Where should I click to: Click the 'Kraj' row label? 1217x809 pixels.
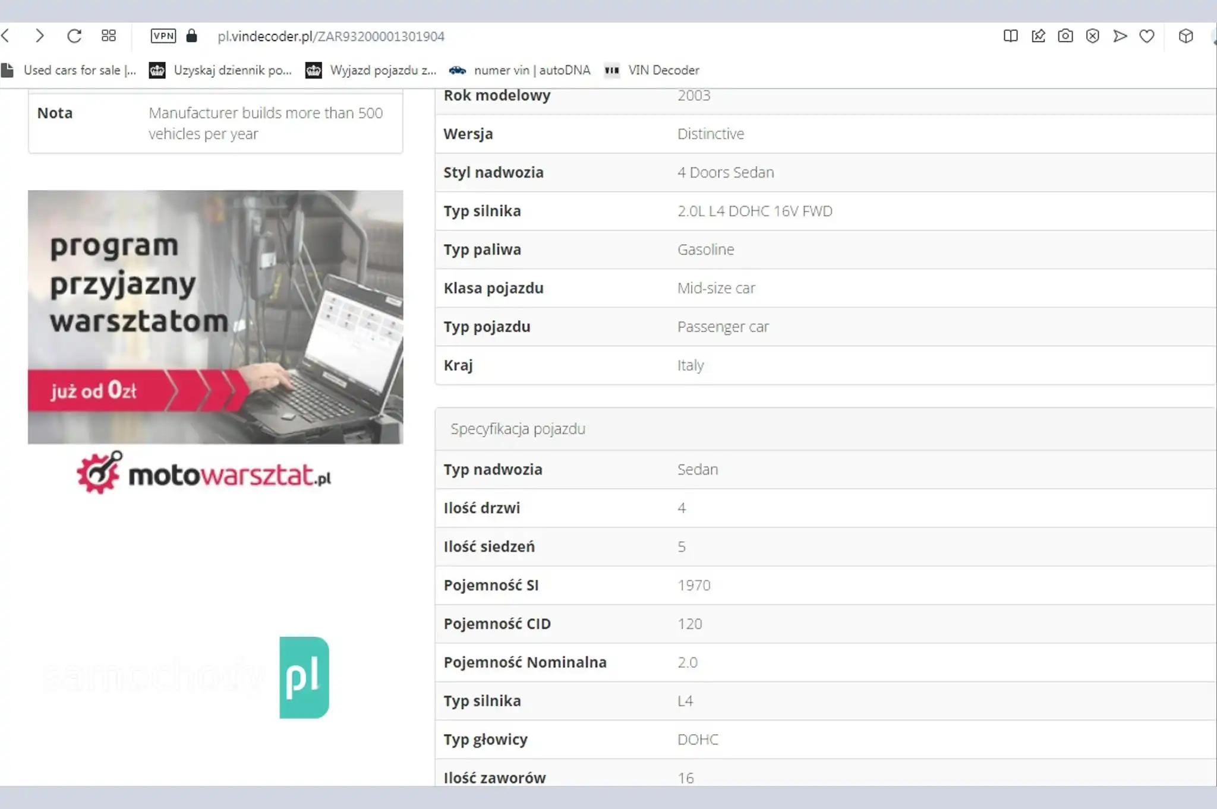(x=458, y=365)
